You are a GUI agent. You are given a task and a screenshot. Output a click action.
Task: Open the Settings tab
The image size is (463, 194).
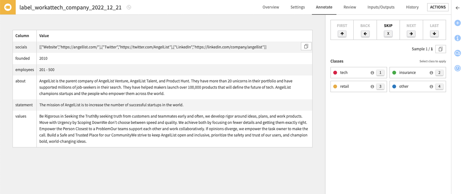[x=298, y=7]
